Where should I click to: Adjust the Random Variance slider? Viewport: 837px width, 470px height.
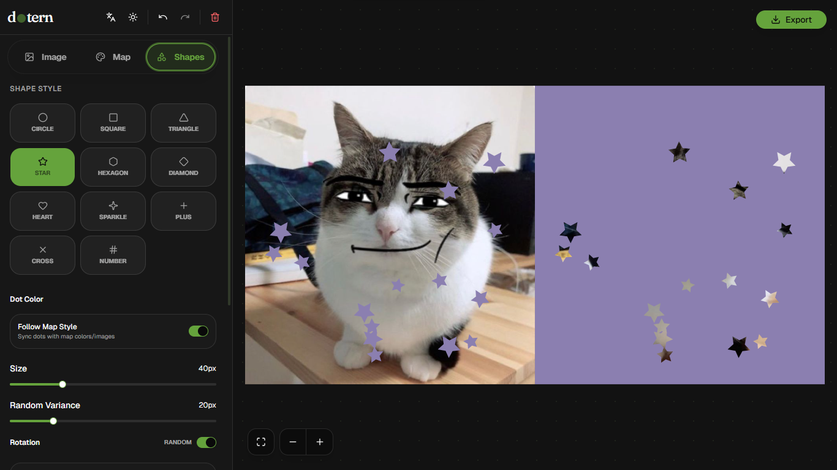[113, 421]
